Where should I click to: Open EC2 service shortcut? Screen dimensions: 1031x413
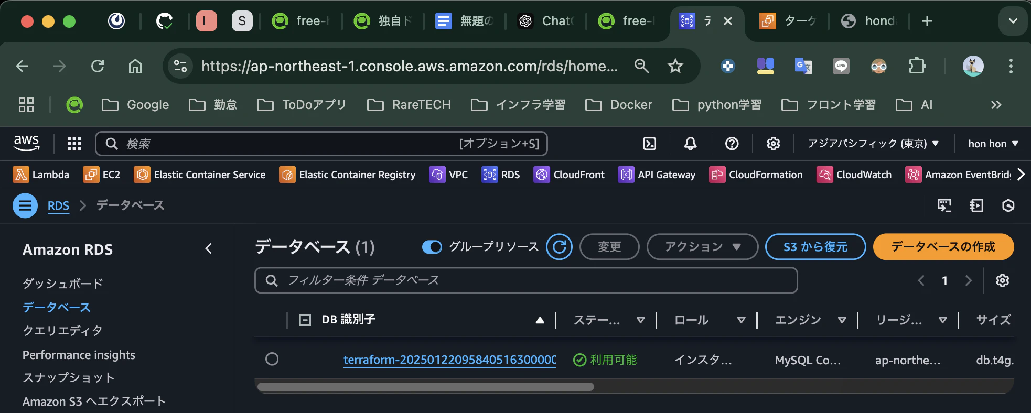tap(102, 175)
